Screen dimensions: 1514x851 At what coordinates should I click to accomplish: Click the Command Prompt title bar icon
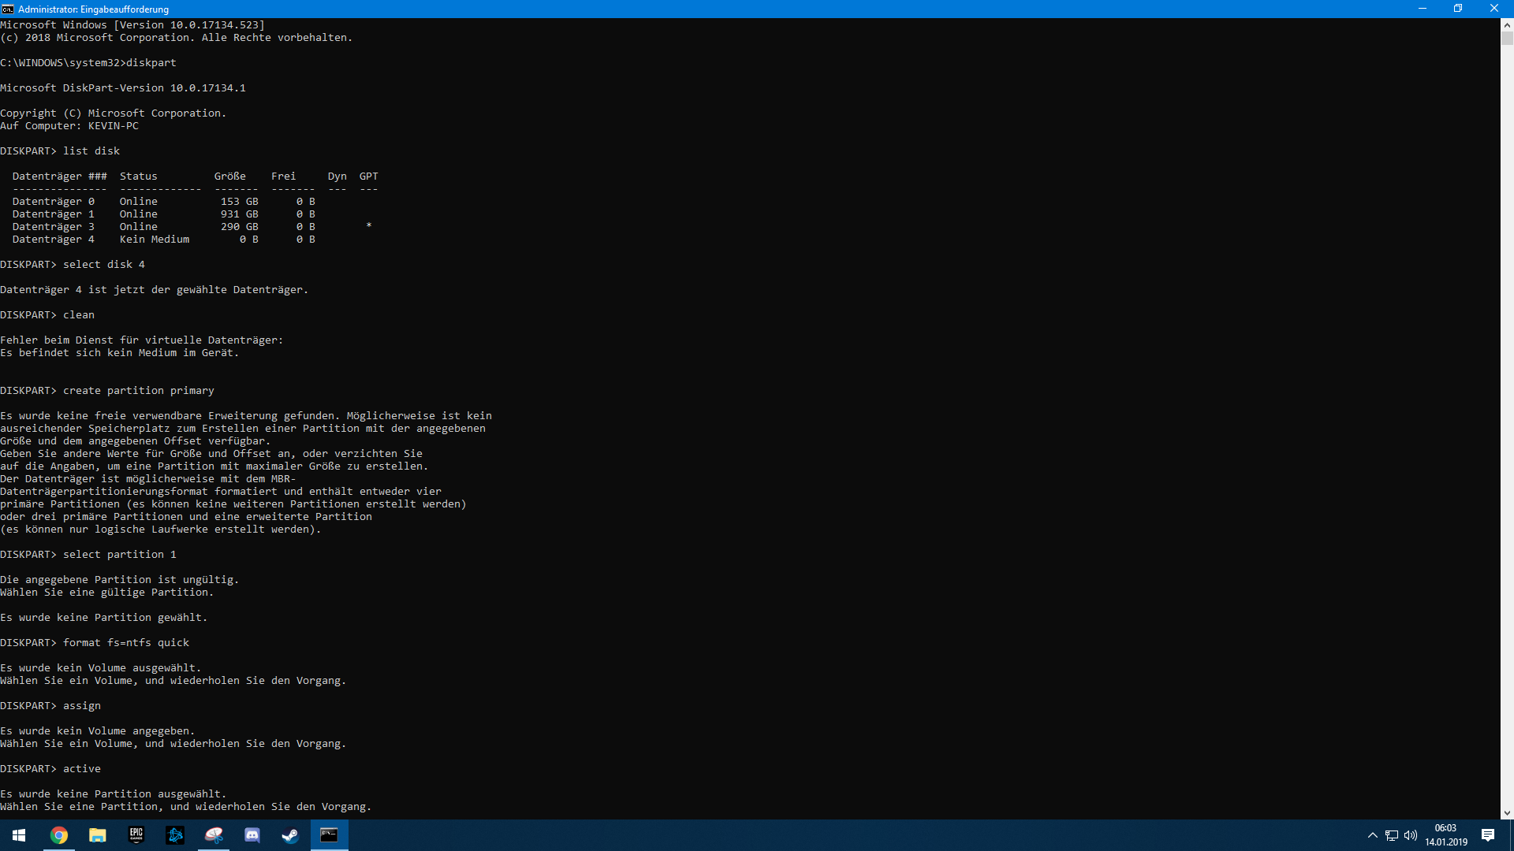click(8, 9)
